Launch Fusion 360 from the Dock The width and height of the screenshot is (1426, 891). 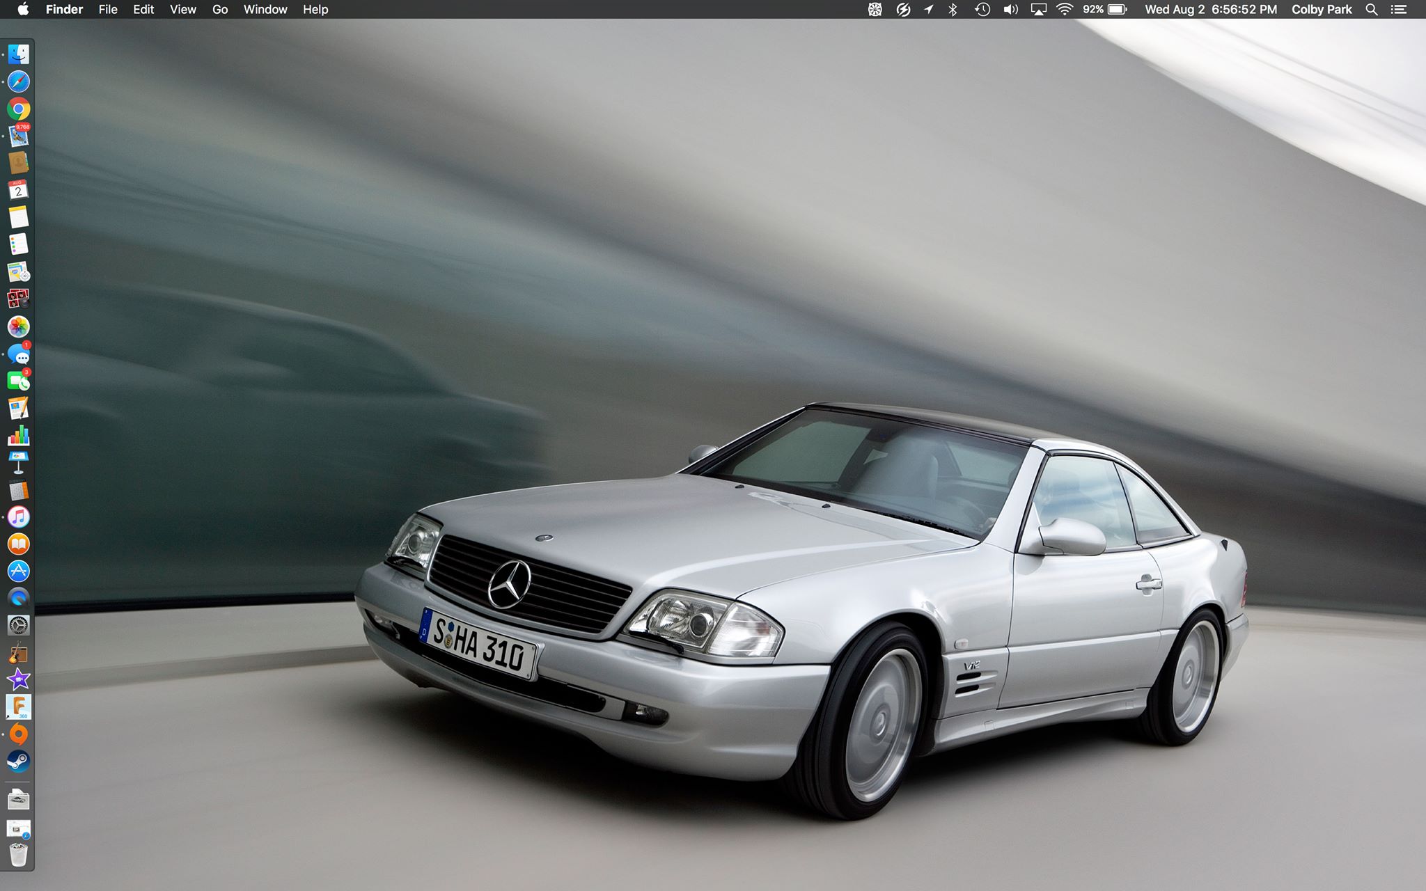coord(19,707)
